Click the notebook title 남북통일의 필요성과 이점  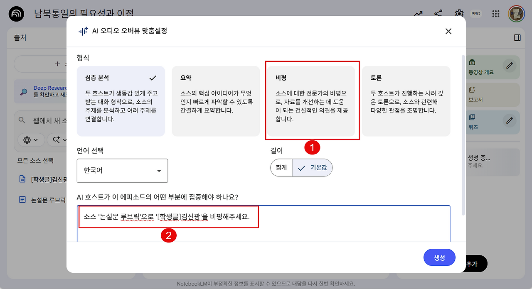84,14
